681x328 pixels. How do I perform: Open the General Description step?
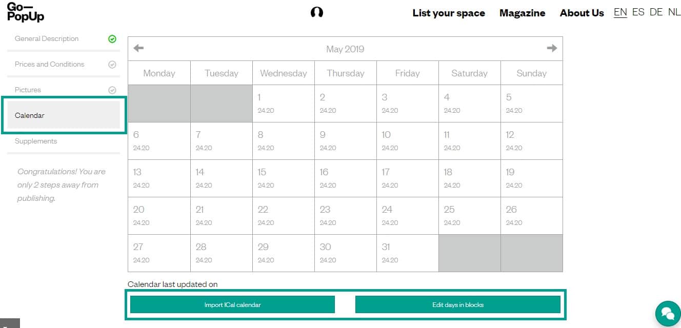(47, 39)
